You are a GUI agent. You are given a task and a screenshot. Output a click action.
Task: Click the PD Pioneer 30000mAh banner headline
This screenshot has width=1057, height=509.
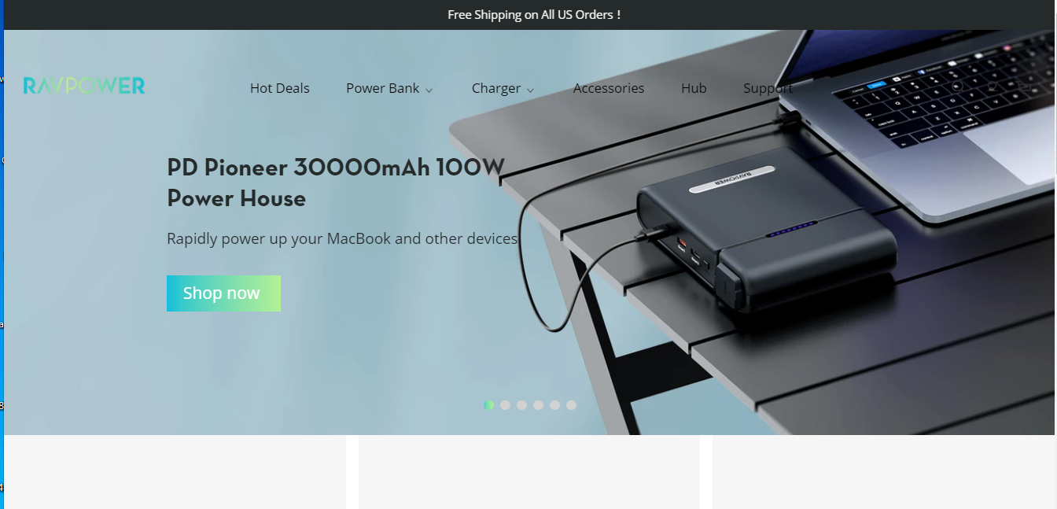point(336,183)
